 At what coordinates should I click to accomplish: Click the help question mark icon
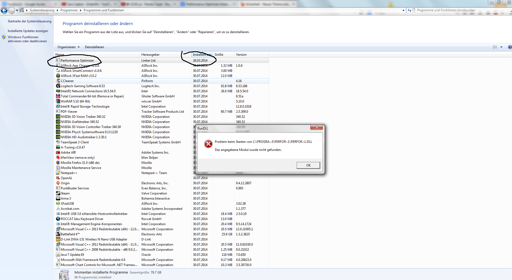click(510, 47)
